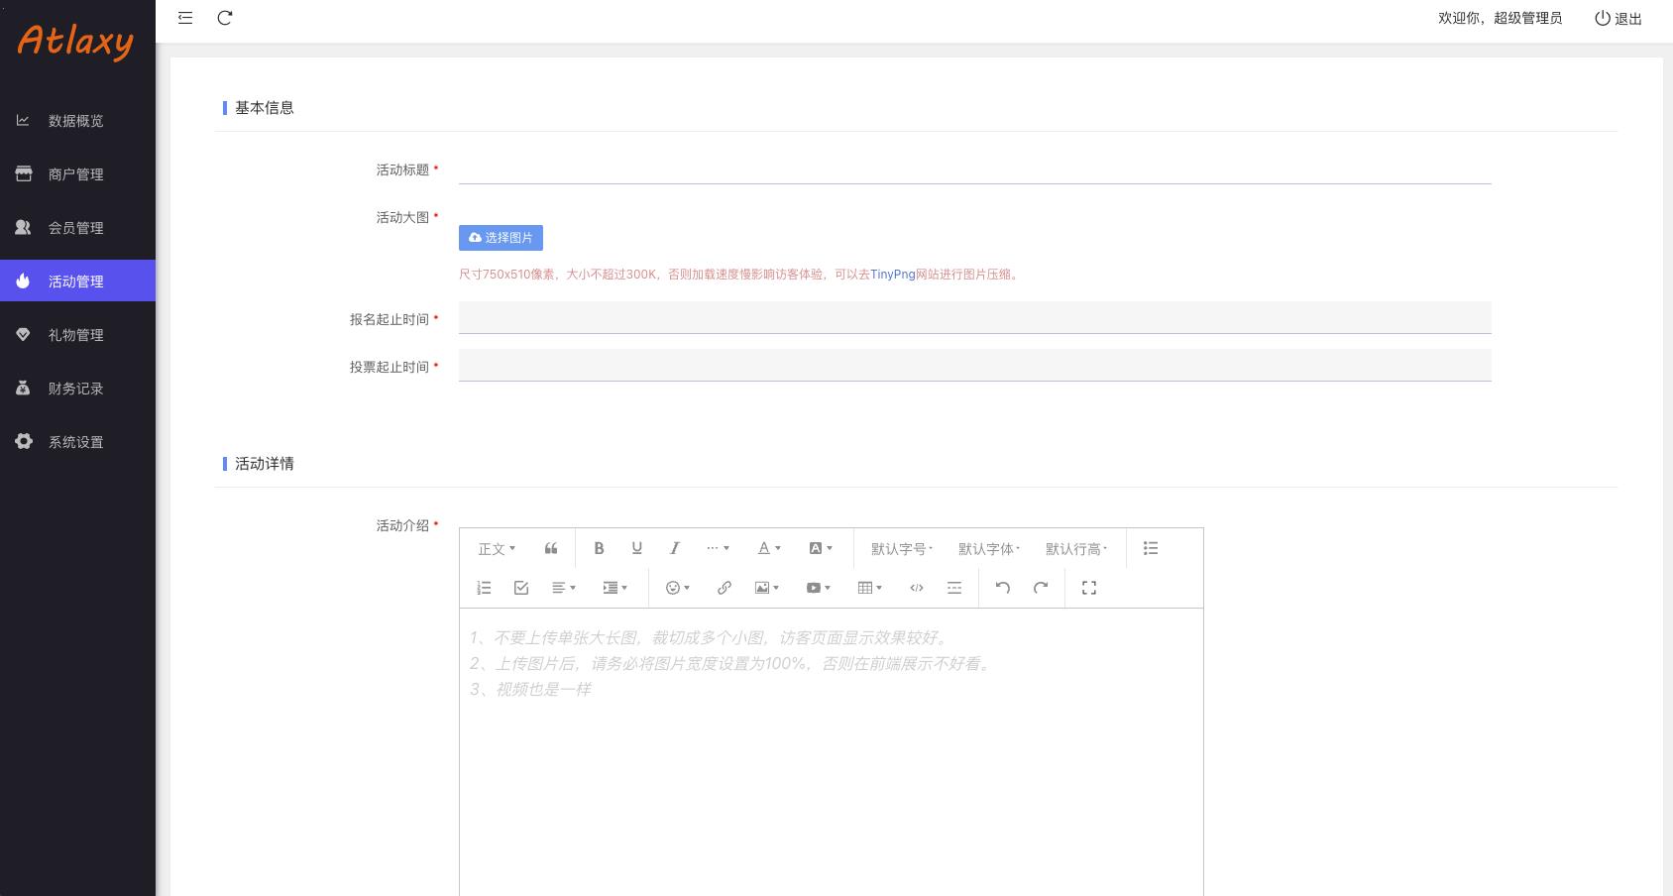Viewport: 1673px width, 896px height.
Task: Toggle bold formatting
Action: pos(599,548)
